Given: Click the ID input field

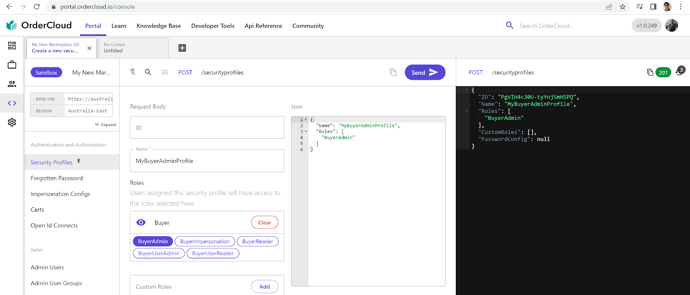Looking at the screenshot, I should coord(207,128).
